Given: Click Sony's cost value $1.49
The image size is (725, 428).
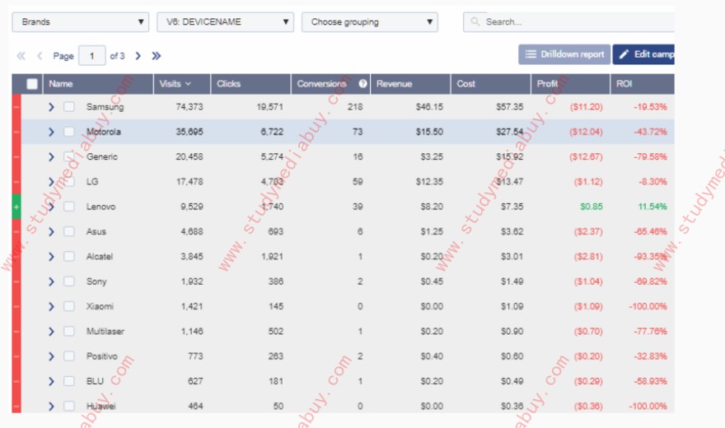Looking at the screenshot, I should point(512,281).
